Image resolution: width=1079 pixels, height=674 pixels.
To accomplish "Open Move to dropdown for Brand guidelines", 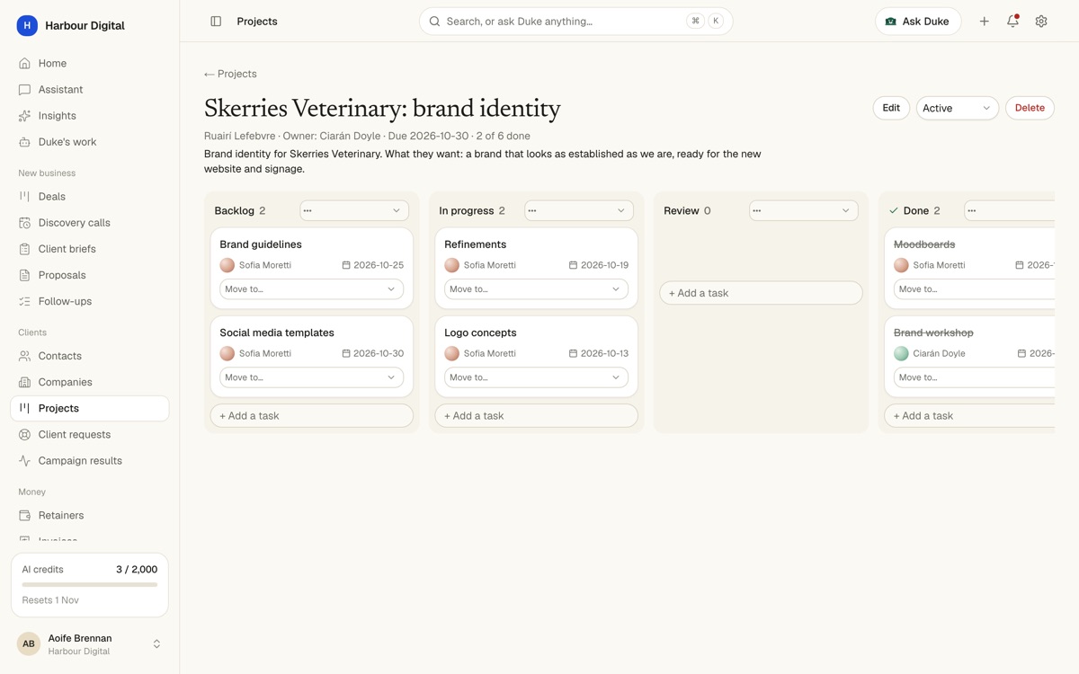I will (x=311, y=289).
